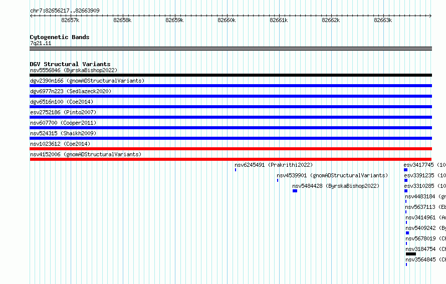Open the nsv4539901 (gnomADStructuralVariants) label
The image size is (446, 284).
click(333, 175)
